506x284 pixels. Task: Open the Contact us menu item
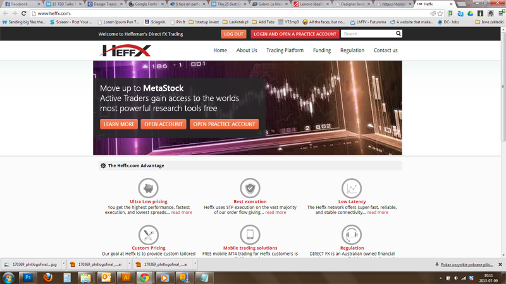pos(385,50)
